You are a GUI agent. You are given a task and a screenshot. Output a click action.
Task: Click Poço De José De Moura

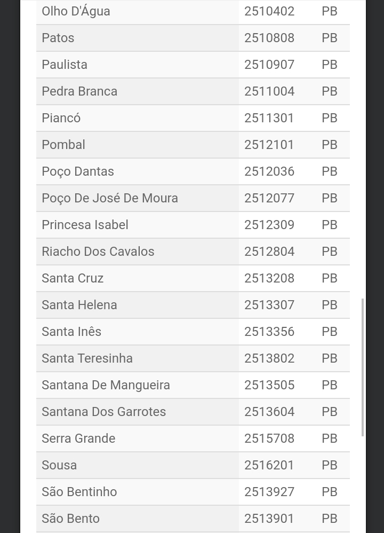pyautogui.click(x=110, y=198)
